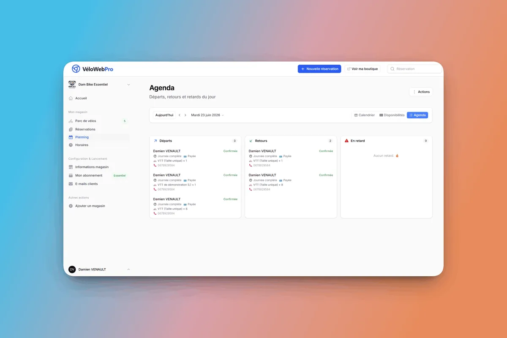Open Départs booking with VTT de démonstration (L)
The width and height of the screenshot is (507, 338).
click(195, 182)
